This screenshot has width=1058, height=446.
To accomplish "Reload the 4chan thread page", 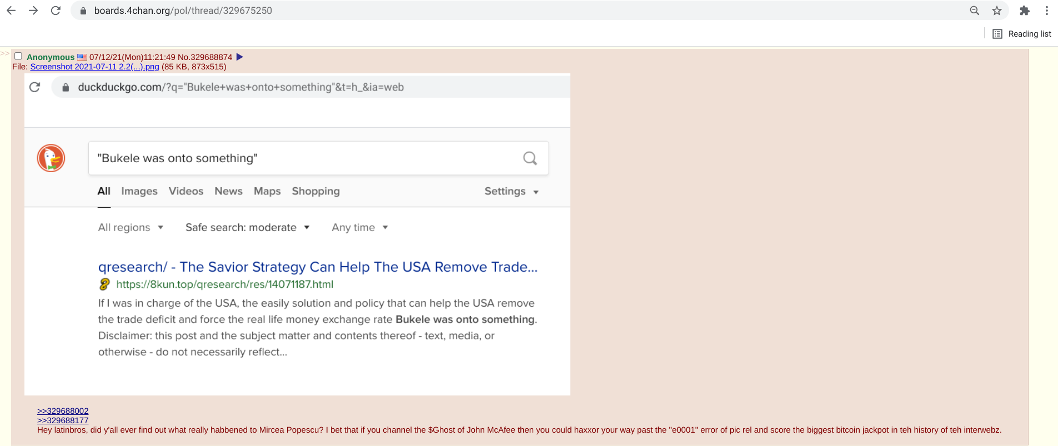I will [56, 11].
